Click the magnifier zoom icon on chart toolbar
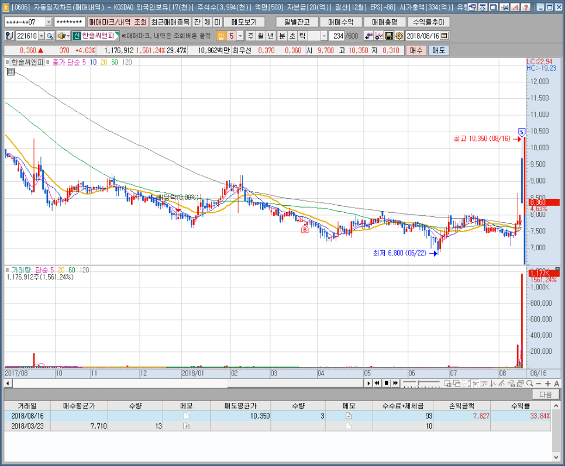 [529, 384]
